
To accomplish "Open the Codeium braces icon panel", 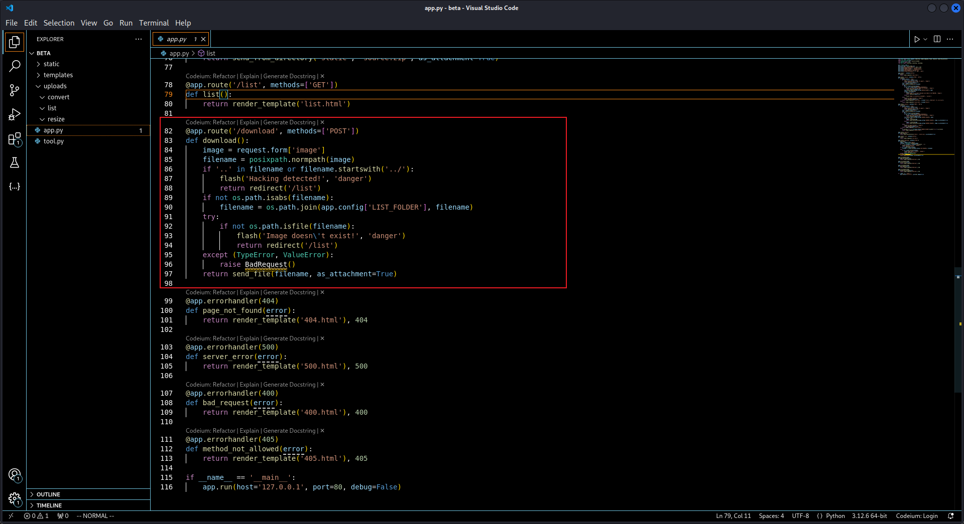I will 15,187.
